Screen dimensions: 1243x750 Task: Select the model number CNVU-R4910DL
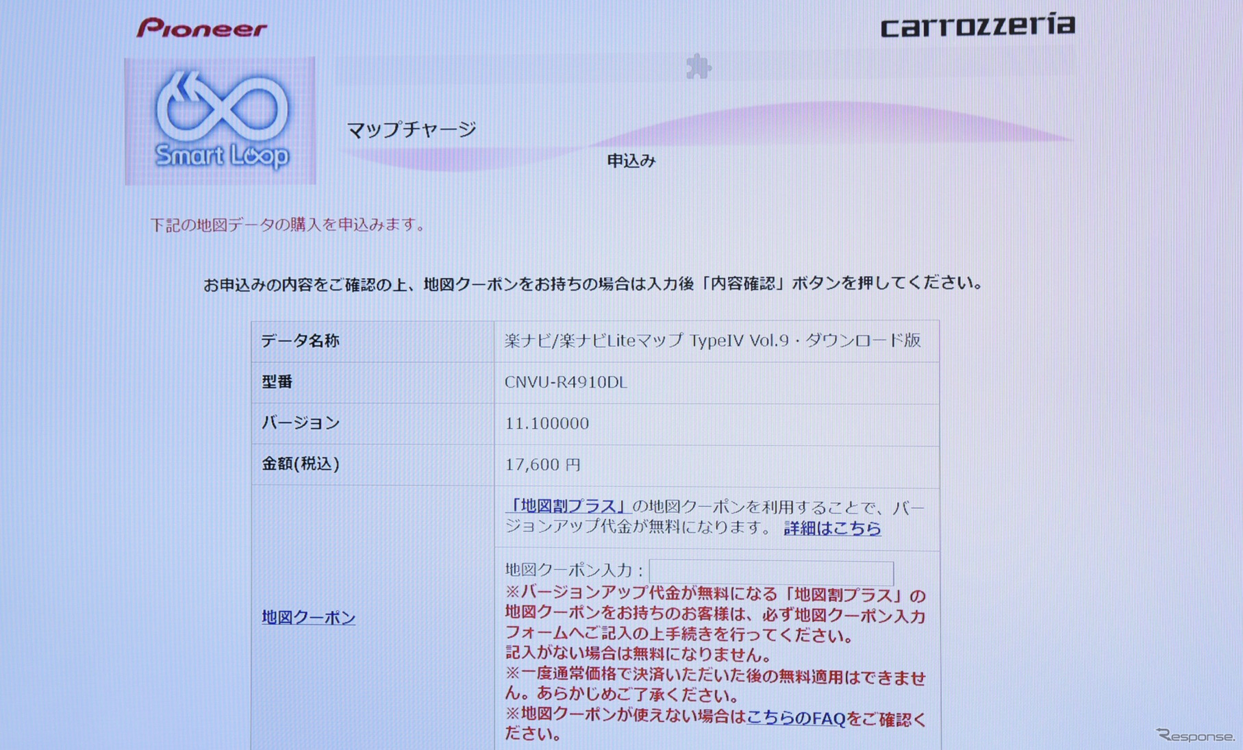tap(566, 382)
